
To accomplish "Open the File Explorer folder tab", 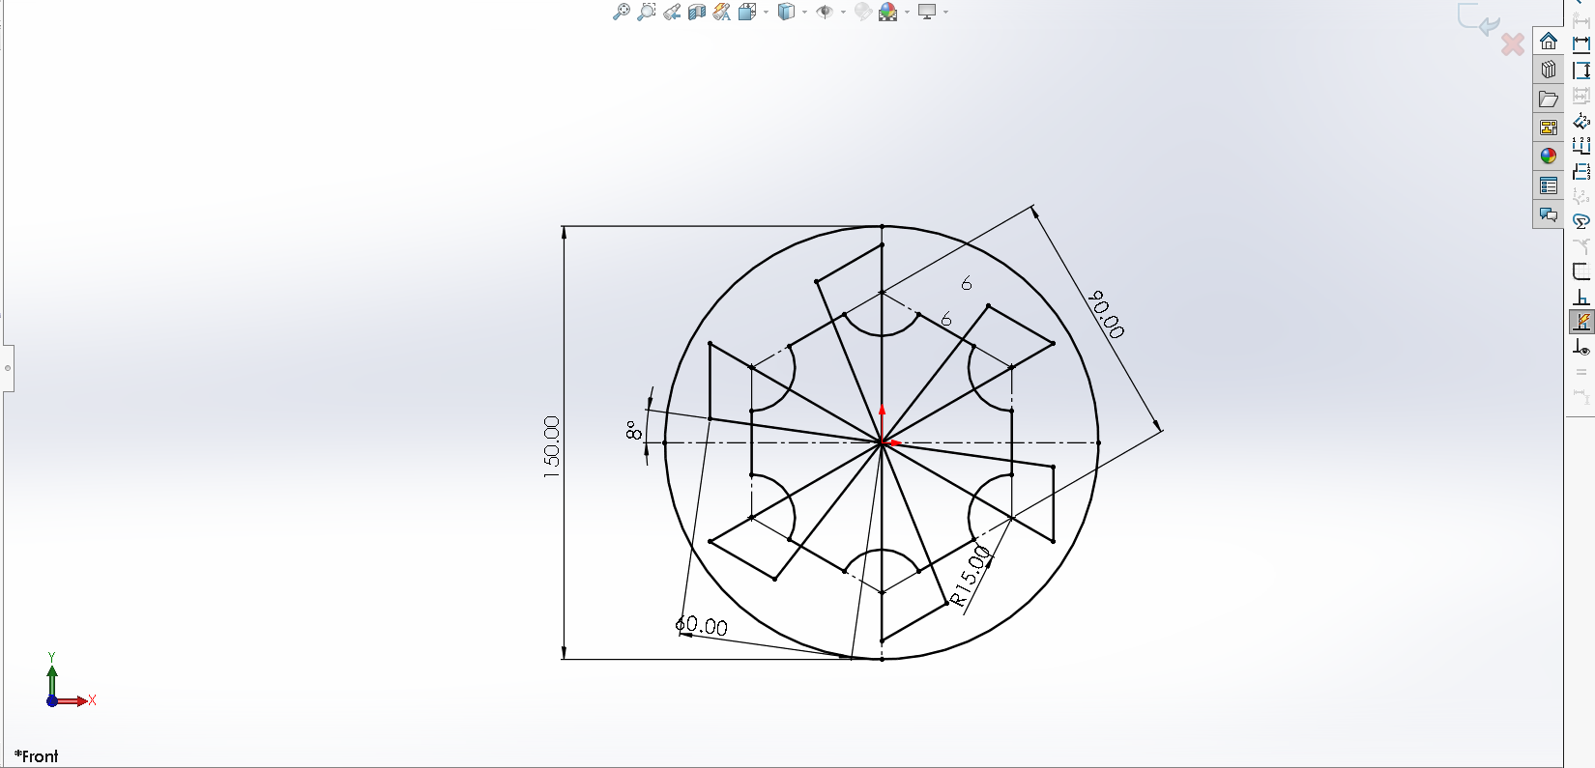I will (x=1549, y=99).
